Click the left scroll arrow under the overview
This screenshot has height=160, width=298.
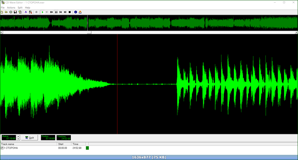click(1, 33)
